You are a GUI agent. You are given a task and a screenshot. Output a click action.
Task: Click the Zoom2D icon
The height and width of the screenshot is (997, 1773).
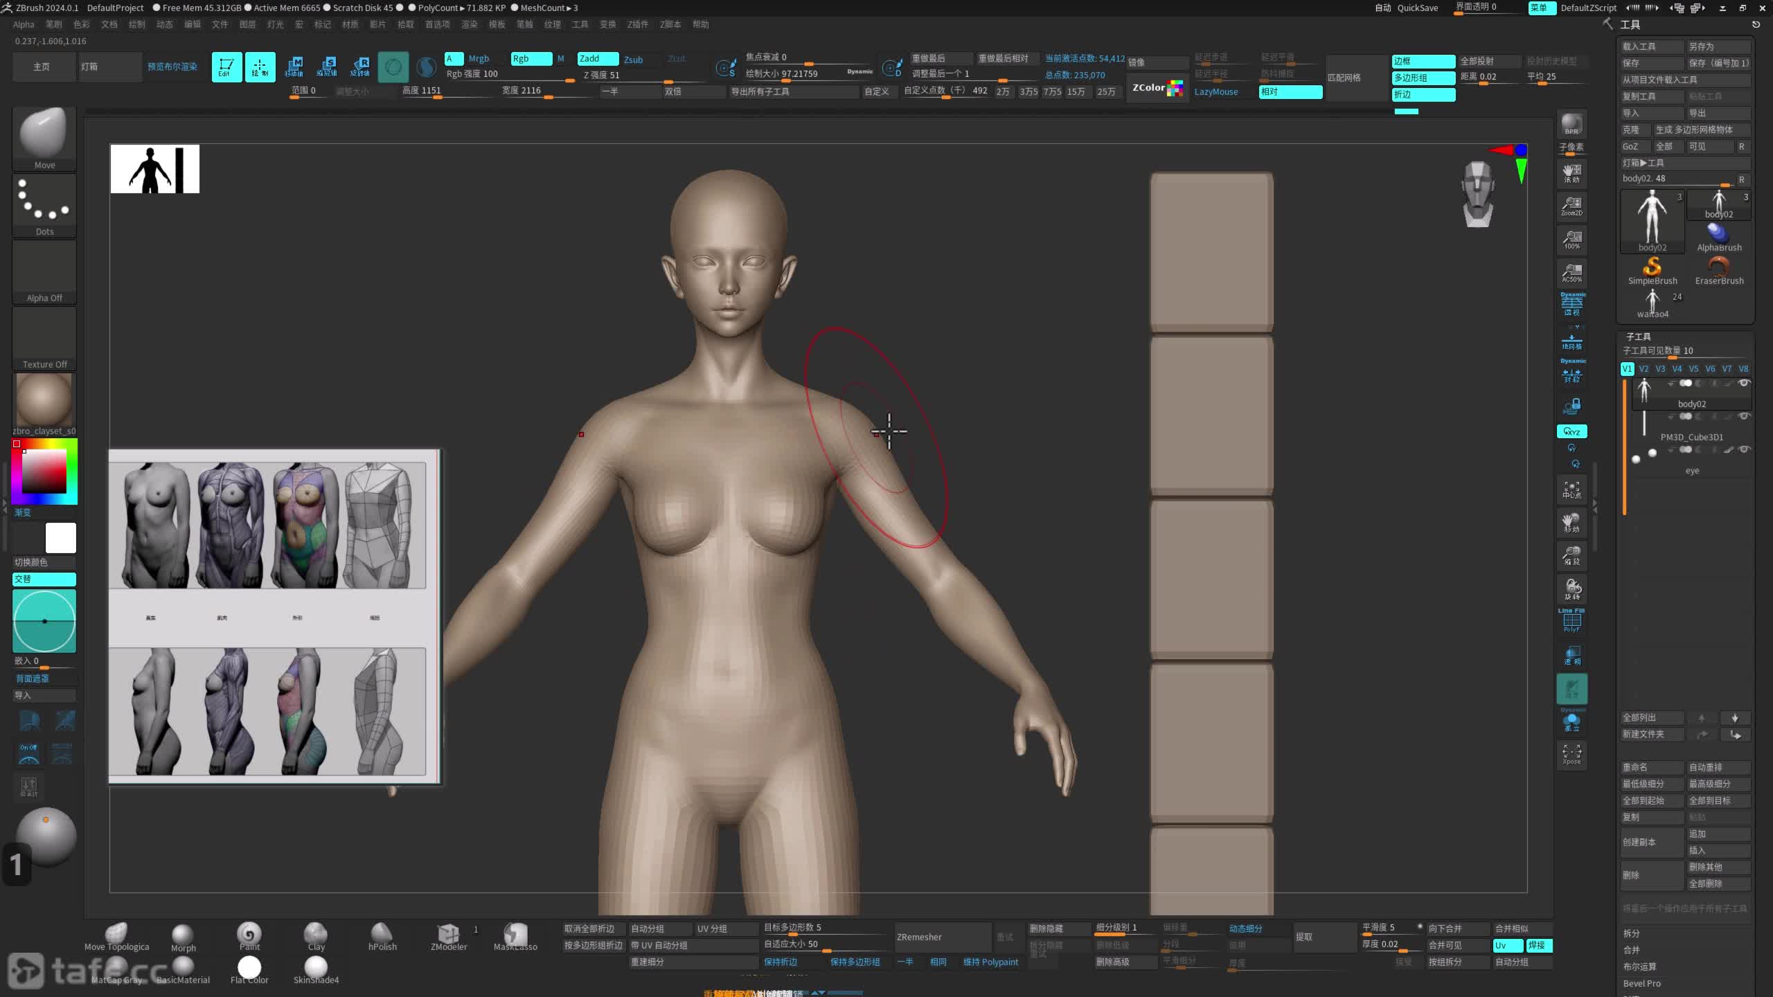[1571, 206]
